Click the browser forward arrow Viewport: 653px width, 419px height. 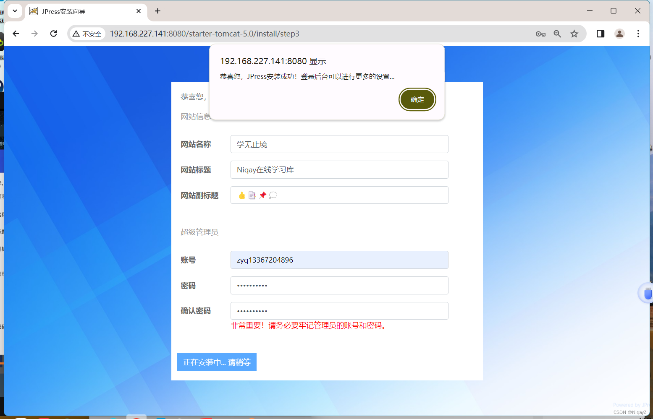34,34
